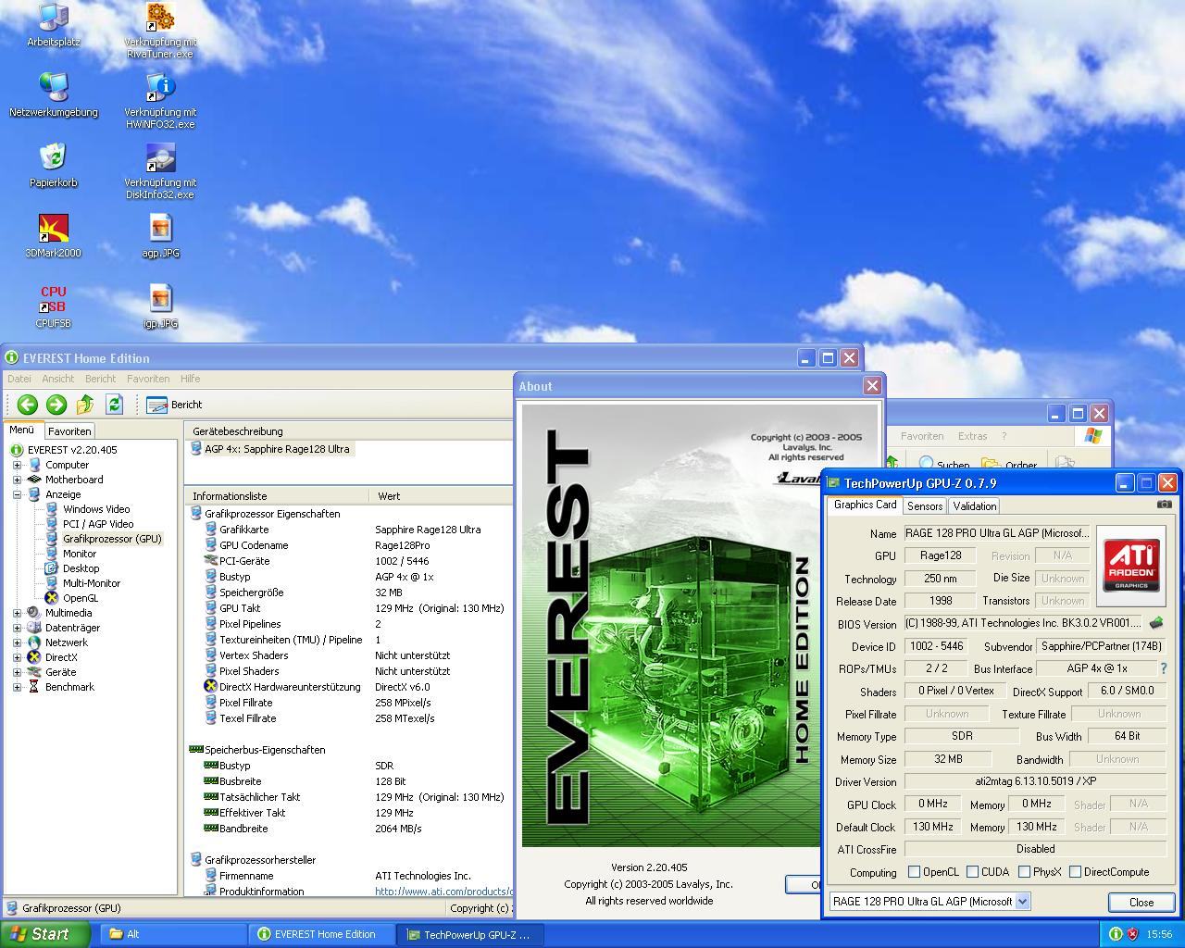Image resolution: width=1185 pixels, height=948 pixels.
Task: Expand the Benchmark tree node
Action: (17, 687)
